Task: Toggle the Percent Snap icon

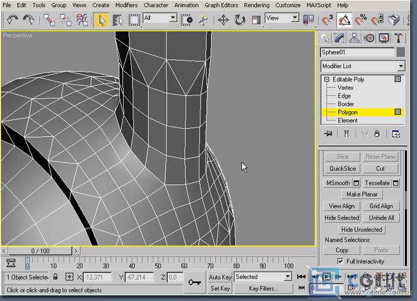Action: click(x=361, y=20)
